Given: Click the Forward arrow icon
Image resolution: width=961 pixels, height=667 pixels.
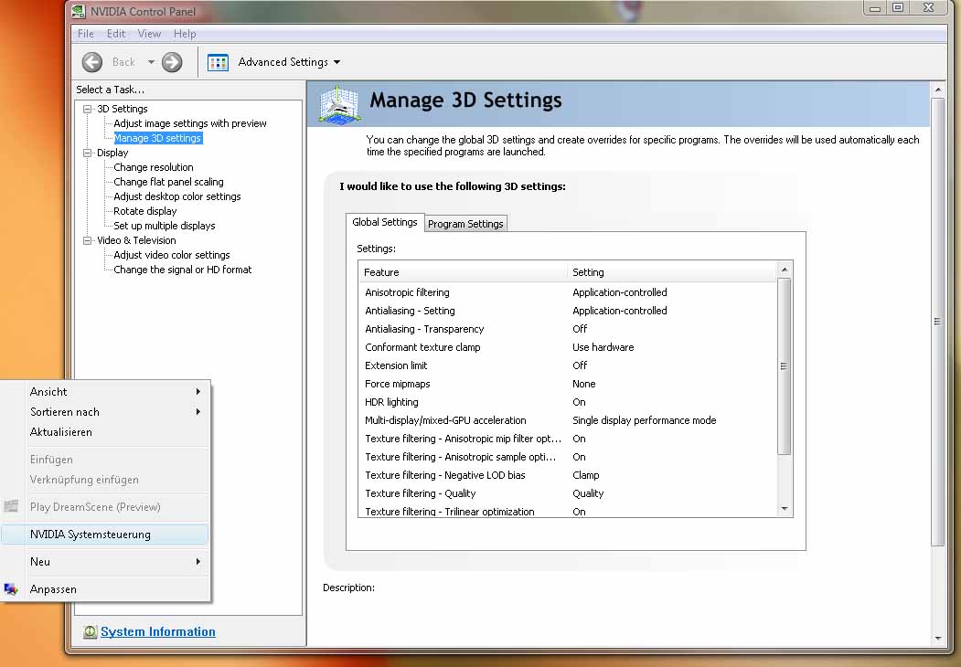Looking at the screenshot, I should pos(172,62).
